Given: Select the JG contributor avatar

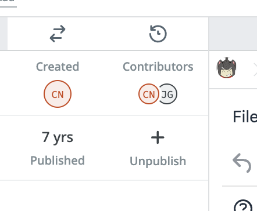Looking at the screenshot, I should point(168,94).
